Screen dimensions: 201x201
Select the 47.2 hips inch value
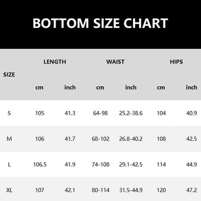point(191,190)
